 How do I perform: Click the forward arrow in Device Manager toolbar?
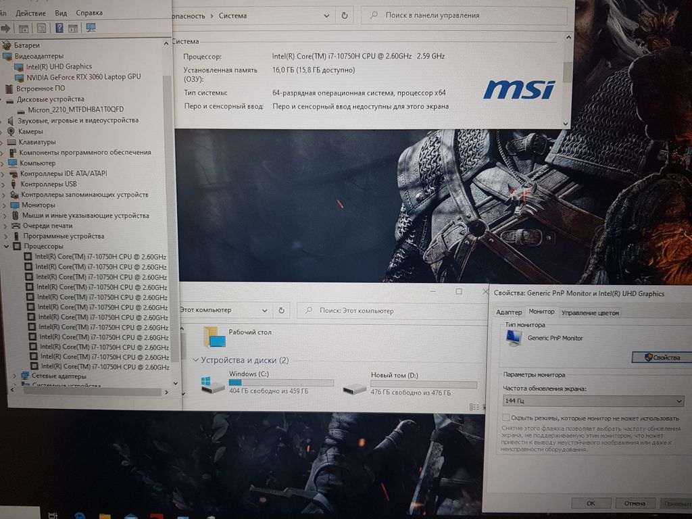click(6, 28)
